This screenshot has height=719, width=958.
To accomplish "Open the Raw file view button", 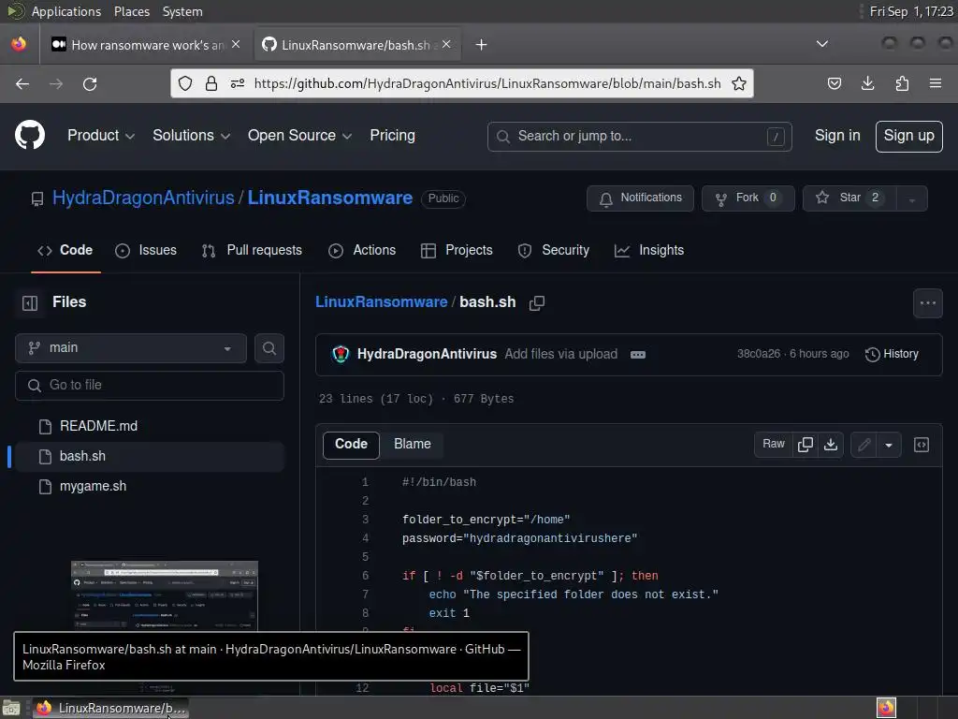I will (774, 445).
